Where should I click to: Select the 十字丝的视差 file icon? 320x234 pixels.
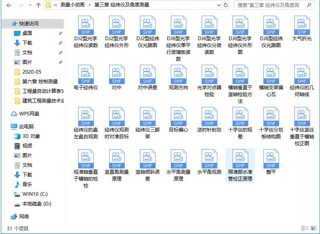(240, 117)
